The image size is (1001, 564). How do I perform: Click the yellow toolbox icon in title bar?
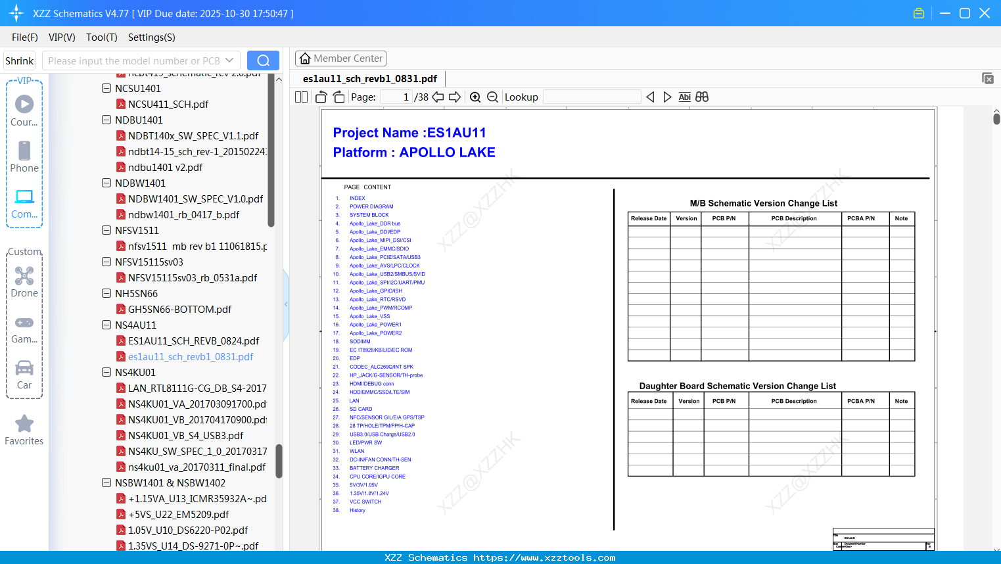point(919,13)
